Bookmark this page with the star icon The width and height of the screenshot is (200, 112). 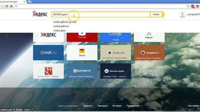[187, 6]
